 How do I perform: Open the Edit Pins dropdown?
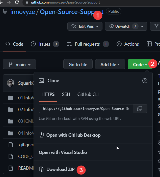point(85,26)
